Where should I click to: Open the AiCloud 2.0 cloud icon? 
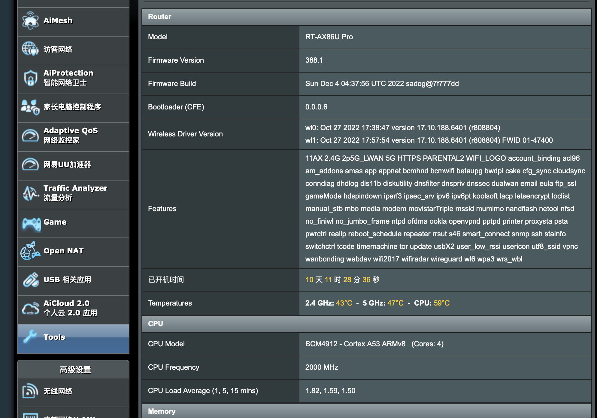coord(30,308)
